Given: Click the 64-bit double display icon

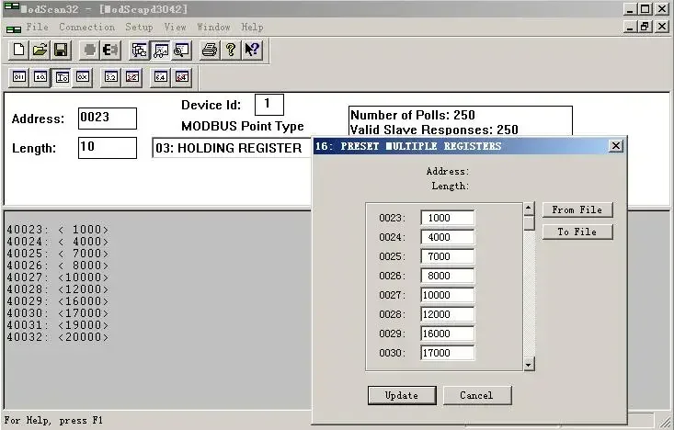Looking at the screenshot, I should point(160,77).
